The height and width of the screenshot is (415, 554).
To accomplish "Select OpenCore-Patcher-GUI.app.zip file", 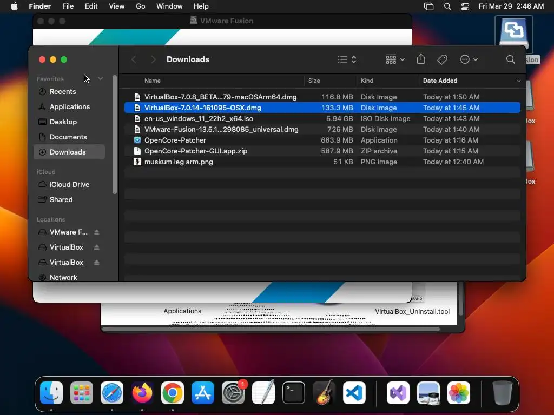I will [322, 151].
